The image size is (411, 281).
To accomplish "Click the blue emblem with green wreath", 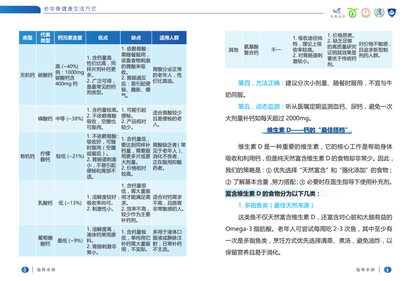I will point(379,12).
